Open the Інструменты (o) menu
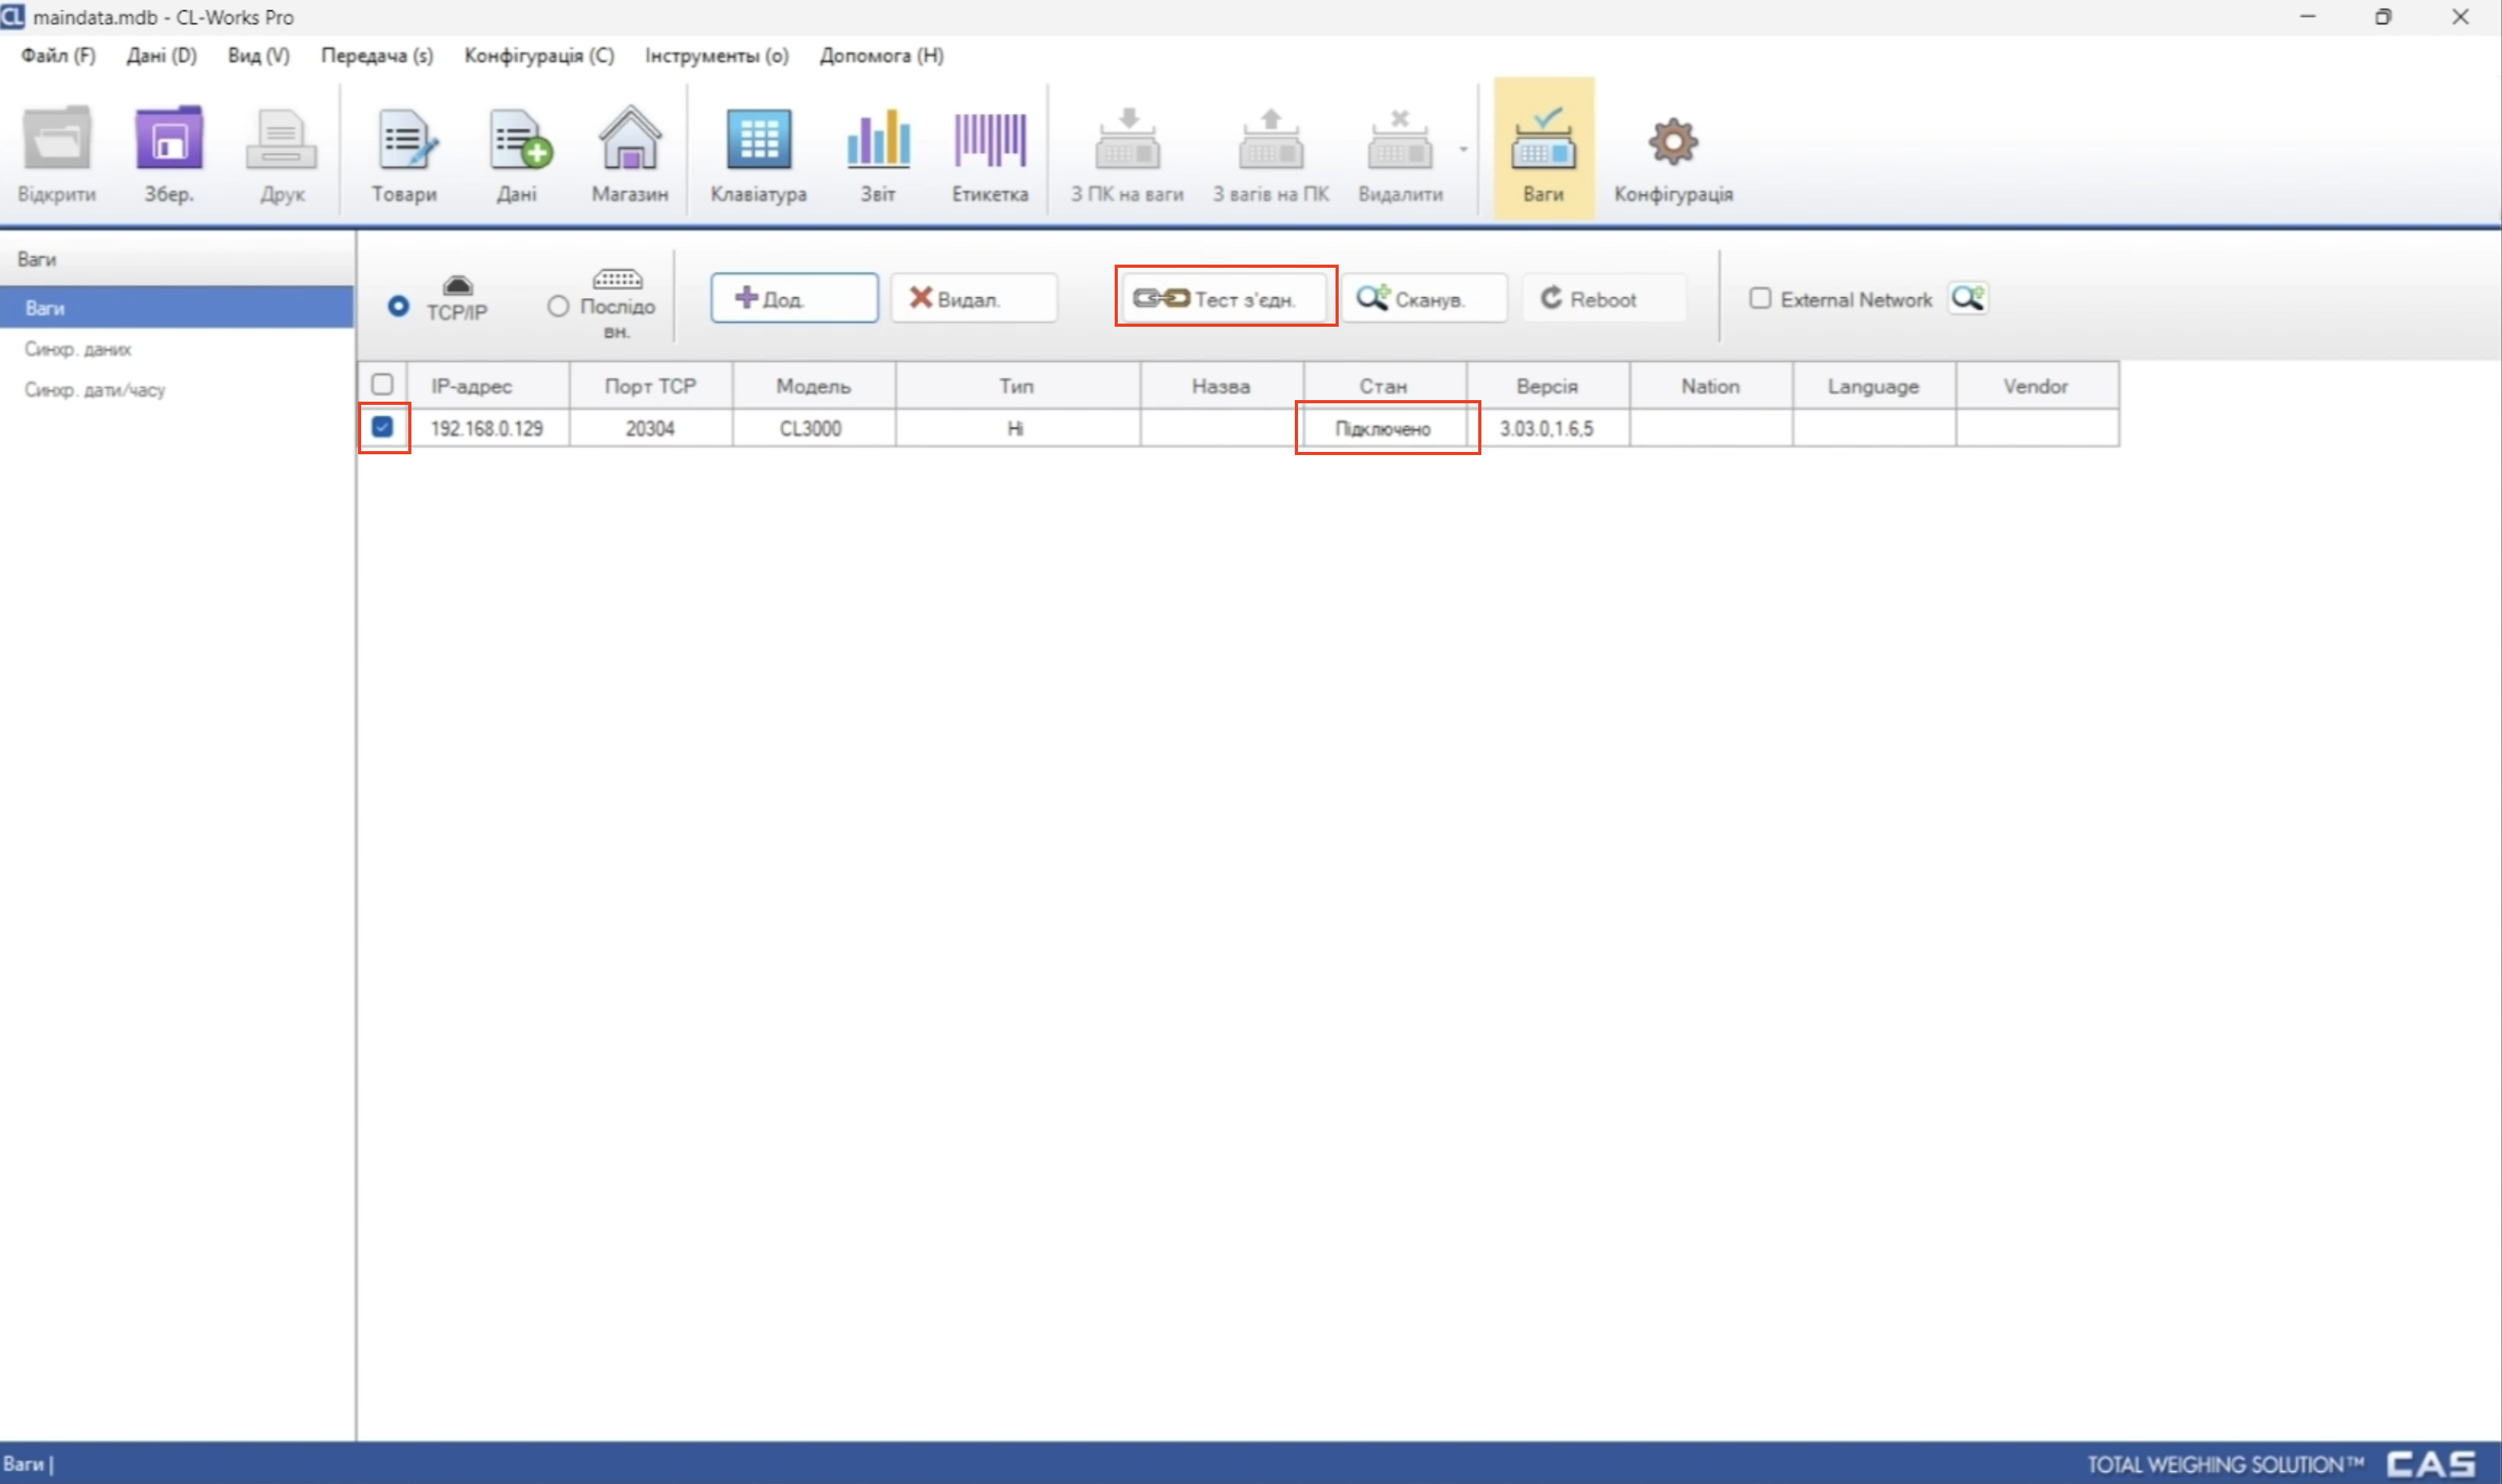Image resolution: width=2502 pixels, height=1484 pixels. pyautogui.click(x=716, y=56)
